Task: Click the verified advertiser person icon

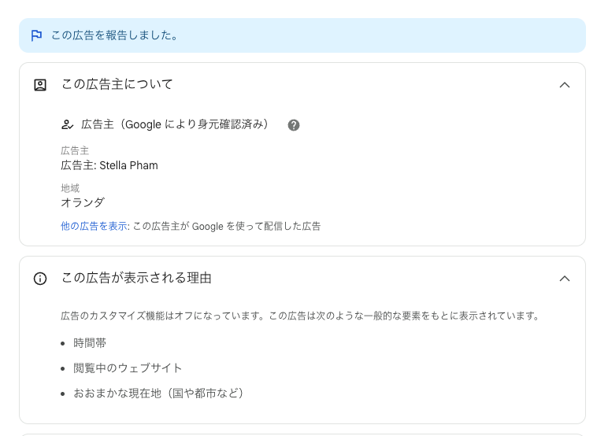Action: coord(67,125)
